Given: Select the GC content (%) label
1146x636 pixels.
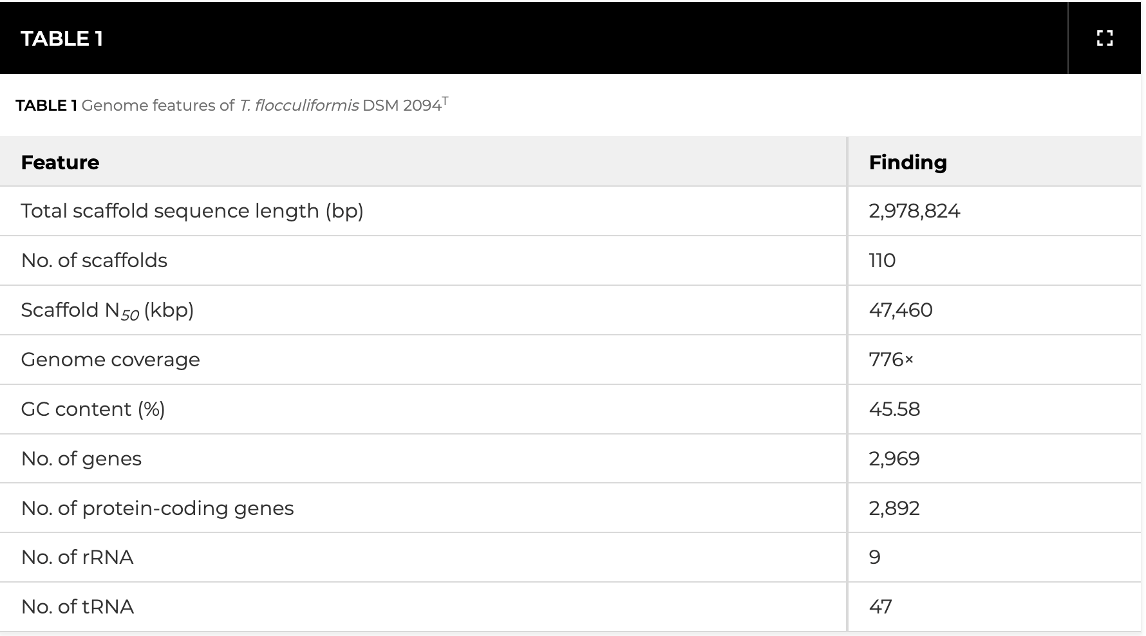Looking at the screenshot, I should pyautogui.click(x=93, y=409).
